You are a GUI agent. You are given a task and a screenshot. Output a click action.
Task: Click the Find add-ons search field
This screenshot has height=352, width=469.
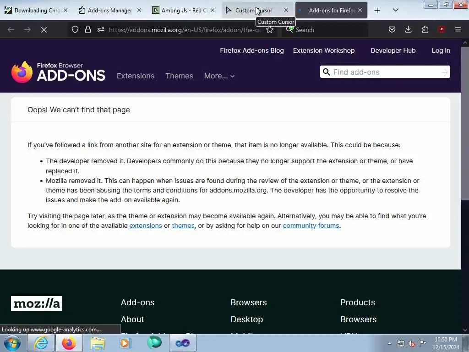pos(386,72)
